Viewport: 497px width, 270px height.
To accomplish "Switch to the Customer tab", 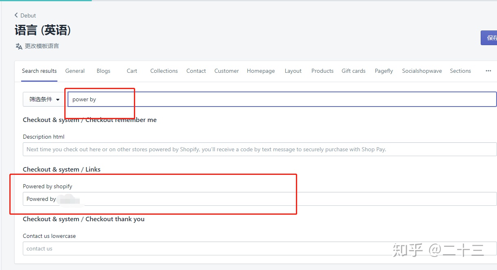I will coord(226,71).
